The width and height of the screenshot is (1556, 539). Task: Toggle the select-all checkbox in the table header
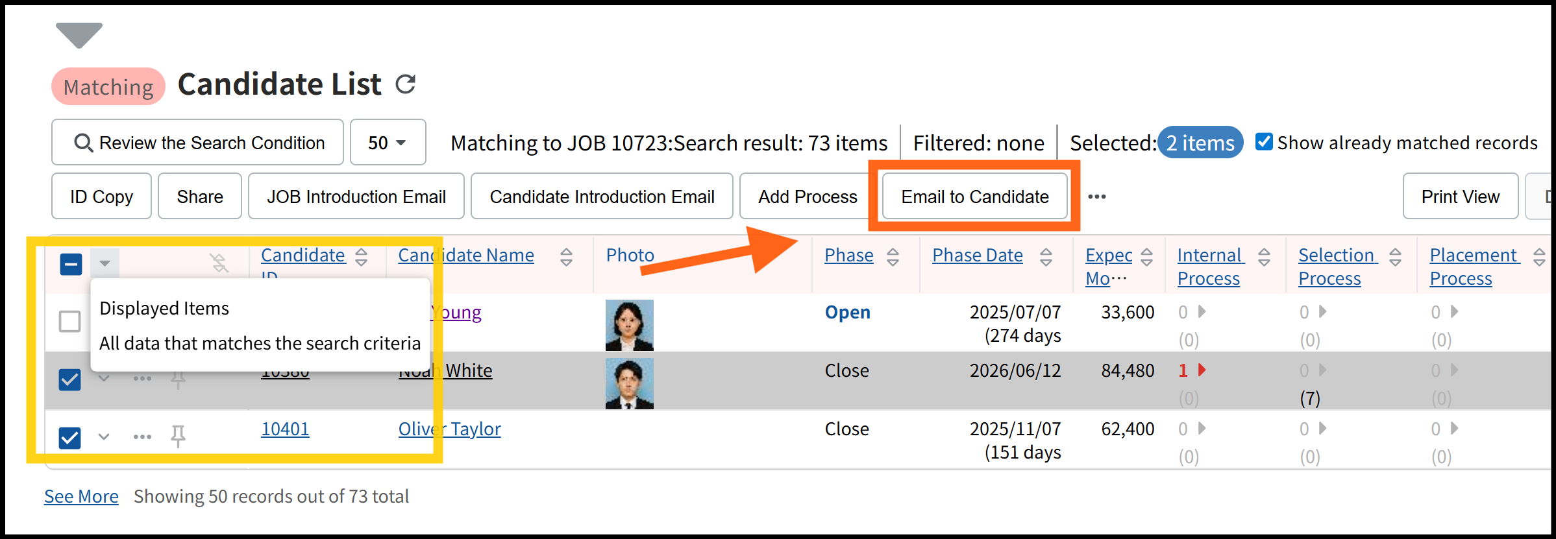pyautogui.click(x=71, y=264)
